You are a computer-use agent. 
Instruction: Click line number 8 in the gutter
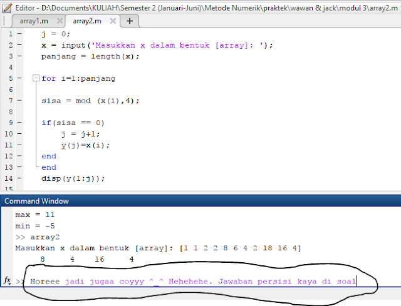11,111
